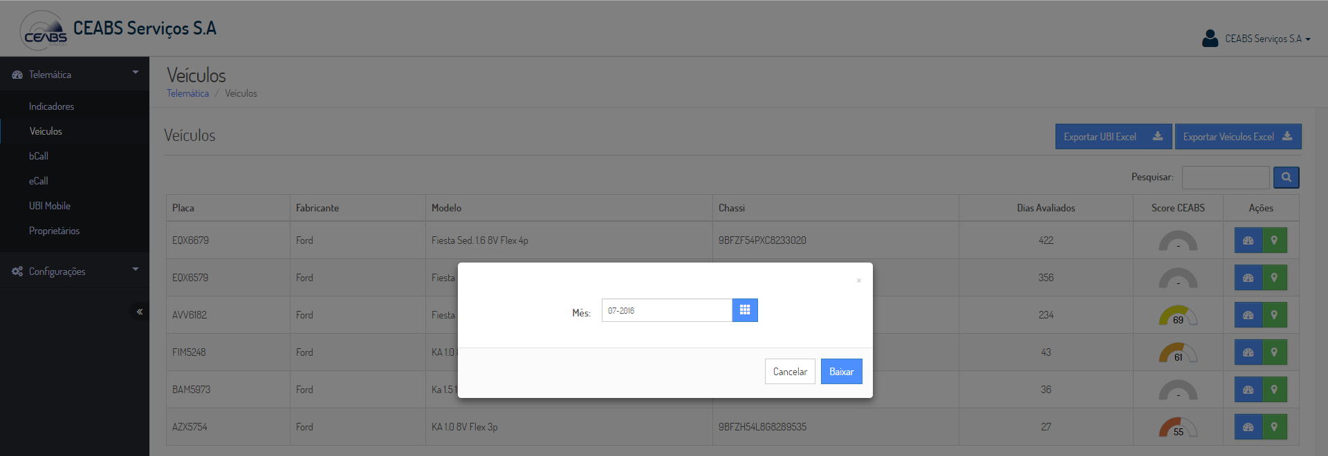Click the search magnifier button

1286,178
